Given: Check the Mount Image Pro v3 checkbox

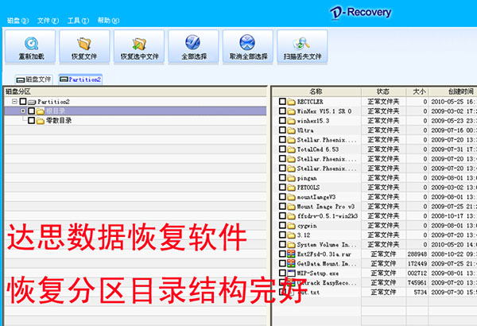Looking at the screenshot, I should pos(282,207).
